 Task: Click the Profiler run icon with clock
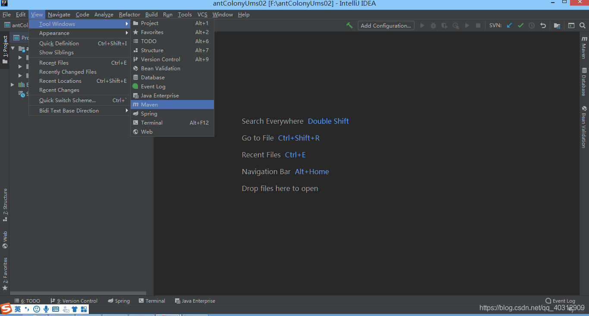pyautogui.click(x=456, y=25)
